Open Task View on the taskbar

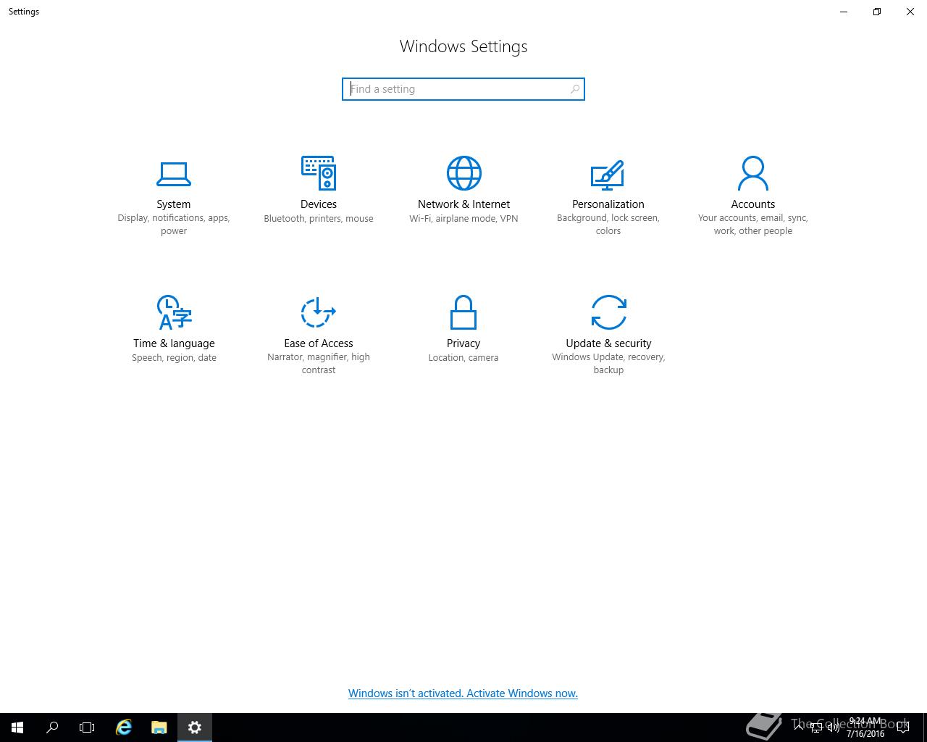[x=87, y=728]
